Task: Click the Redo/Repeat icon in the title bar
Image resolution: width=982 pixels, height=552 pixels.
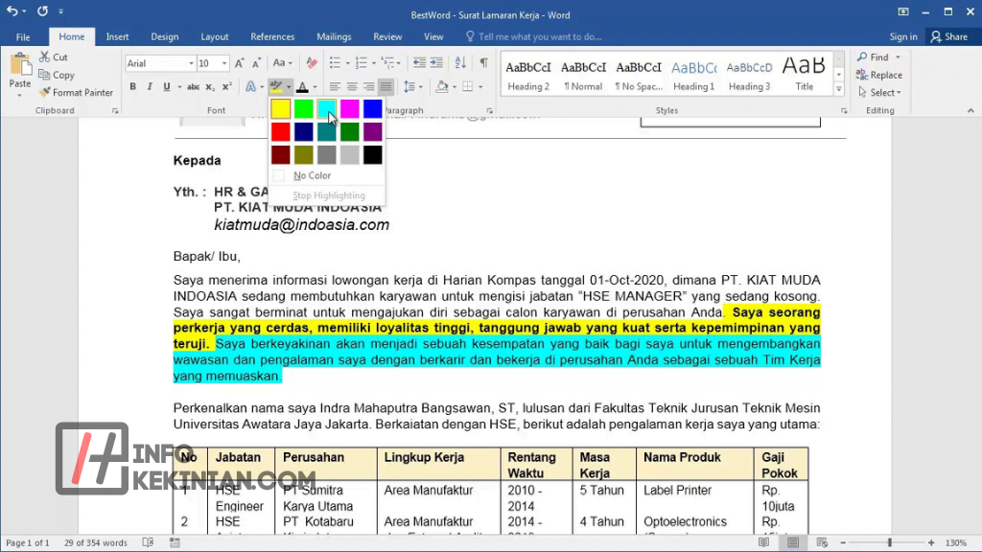Action: click(x=42, y=11)
